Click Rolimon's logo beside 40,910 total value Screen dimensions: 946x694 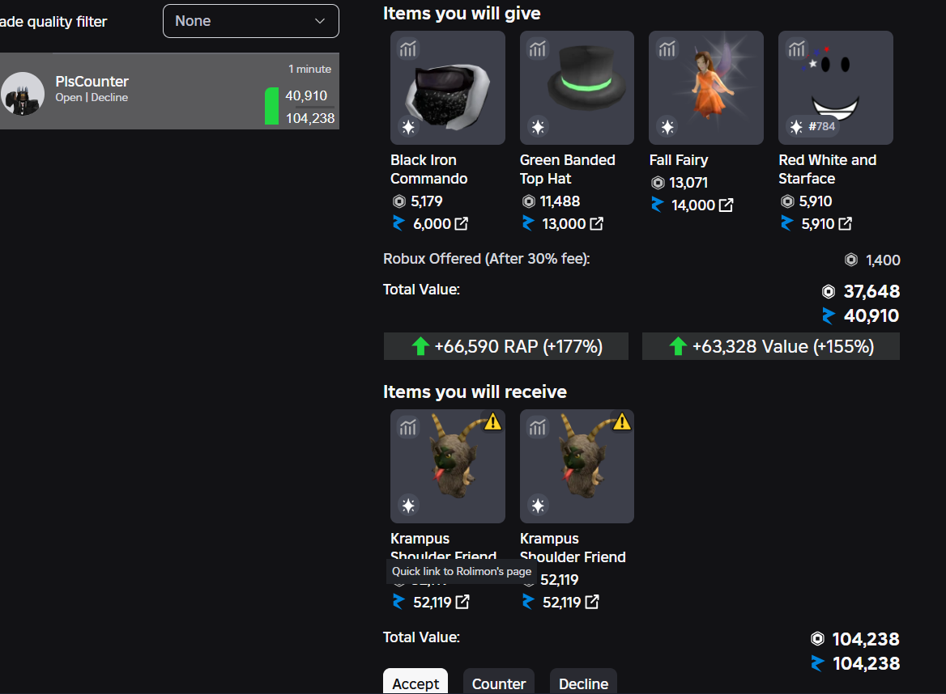click(x=829, y=315)
